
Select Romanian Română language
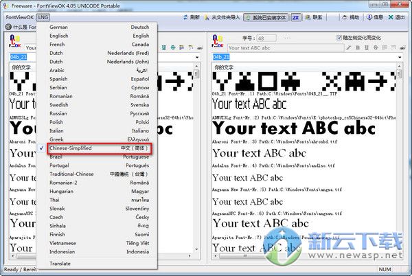coord(97,96)
